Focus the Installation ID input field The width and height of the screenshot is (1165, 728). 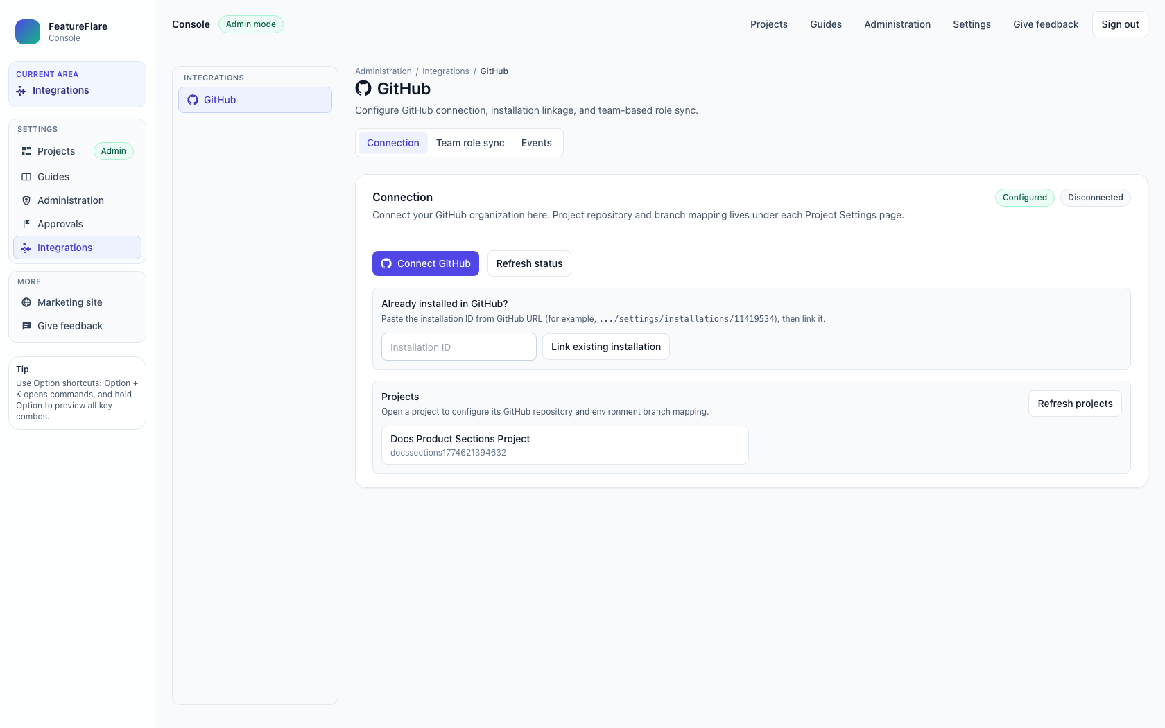click(459, 347)
